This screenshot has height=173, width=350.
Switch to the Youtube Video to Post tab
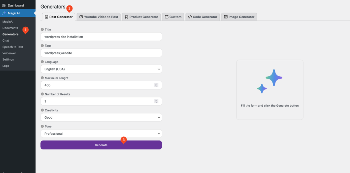(99, 17)
